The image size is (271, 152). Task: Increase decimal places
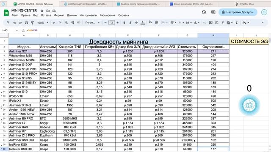point(72,22)
